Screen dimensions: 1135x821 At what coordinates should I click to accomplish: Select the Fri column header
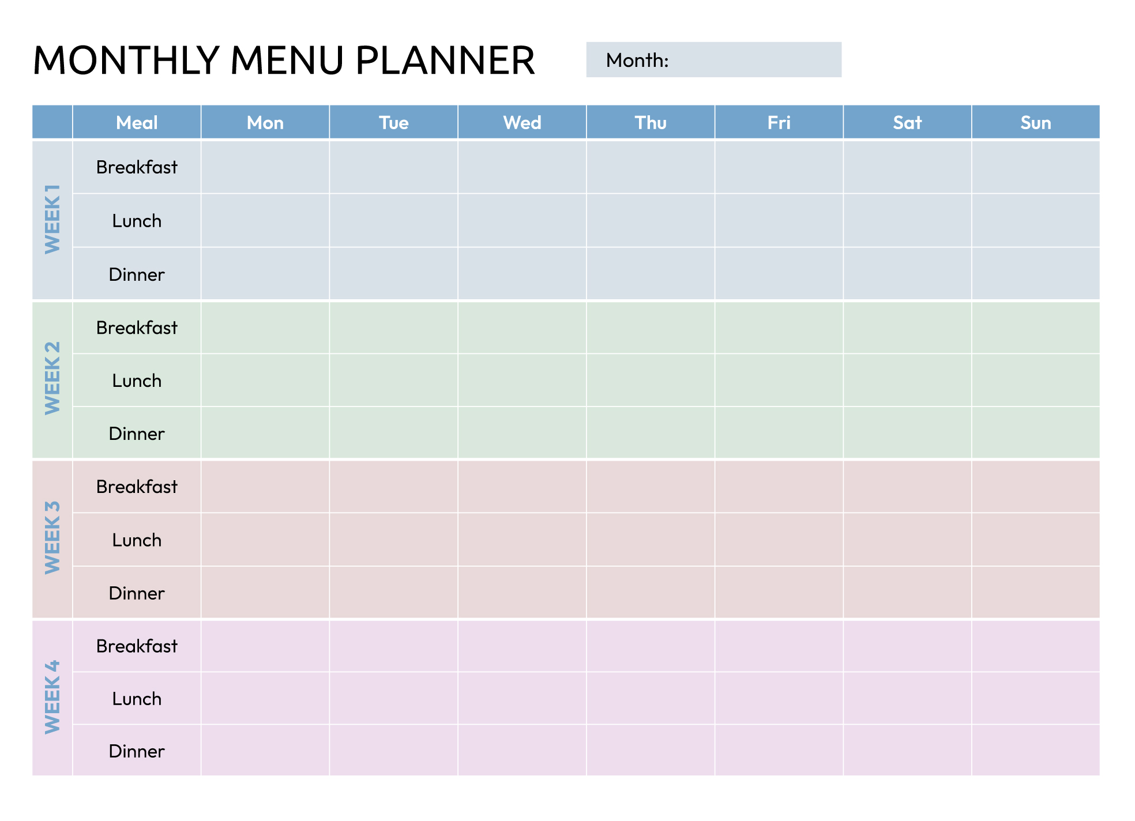[779, 122]
